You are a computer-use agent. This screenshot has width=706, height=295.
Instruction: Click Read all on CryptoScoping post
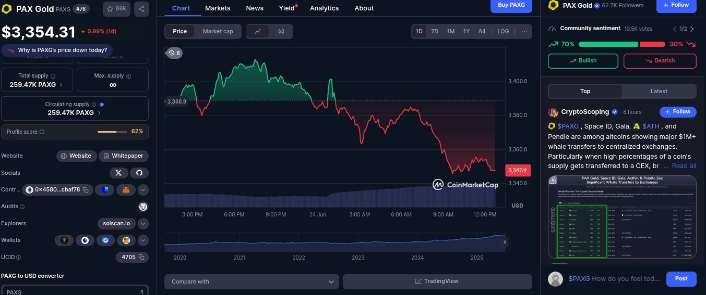tap(684, 166)
